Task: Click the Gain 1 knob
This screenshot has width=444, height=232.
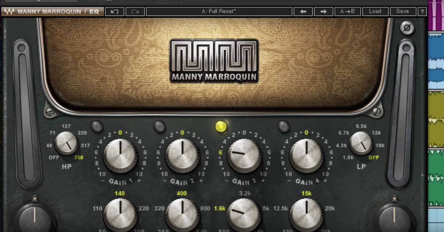Action: pos(120,156)
